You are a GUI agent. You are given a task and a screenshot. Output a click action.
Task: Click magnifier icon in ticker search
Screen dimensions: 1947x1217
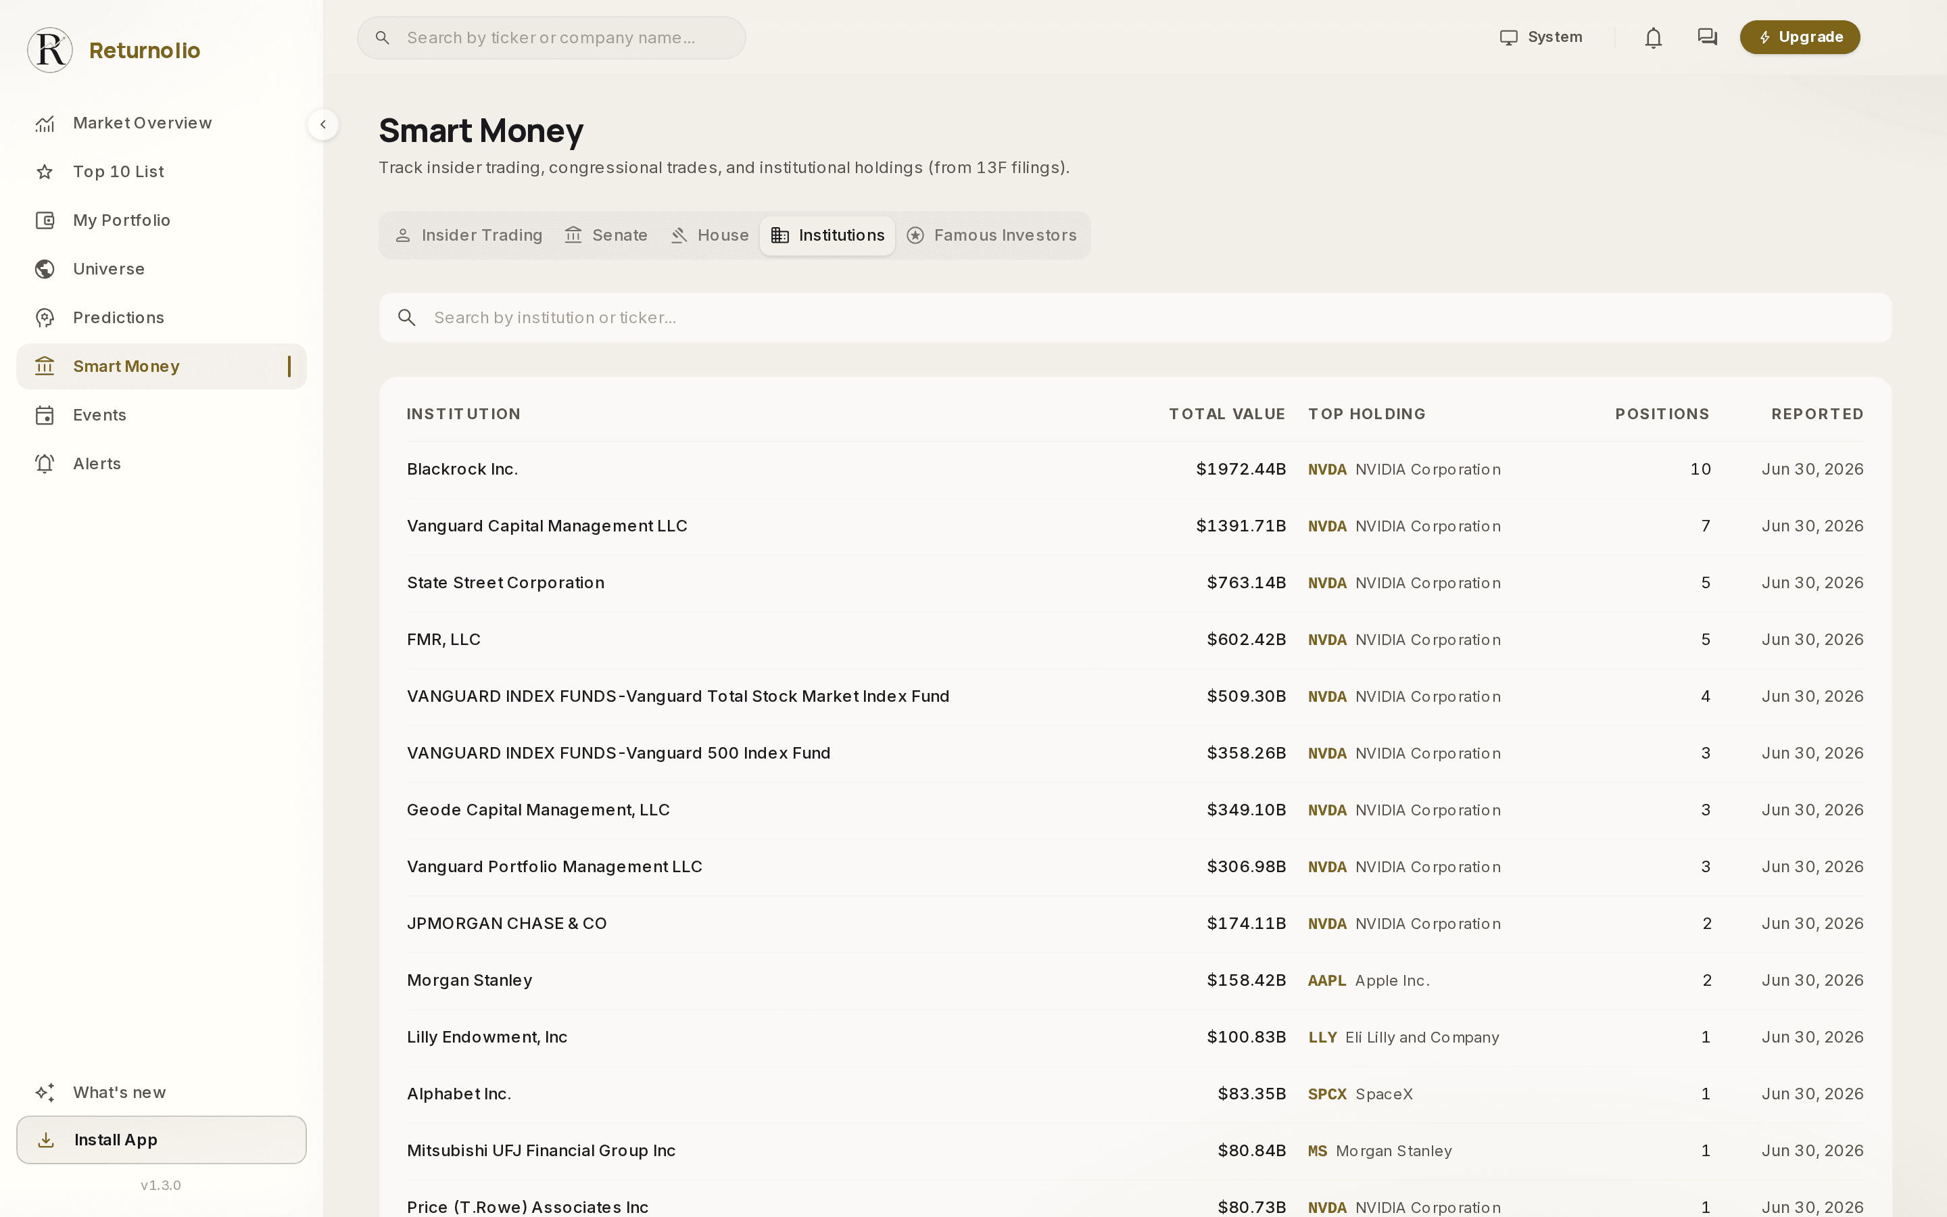pyautogui.click(x=383, y=38)
